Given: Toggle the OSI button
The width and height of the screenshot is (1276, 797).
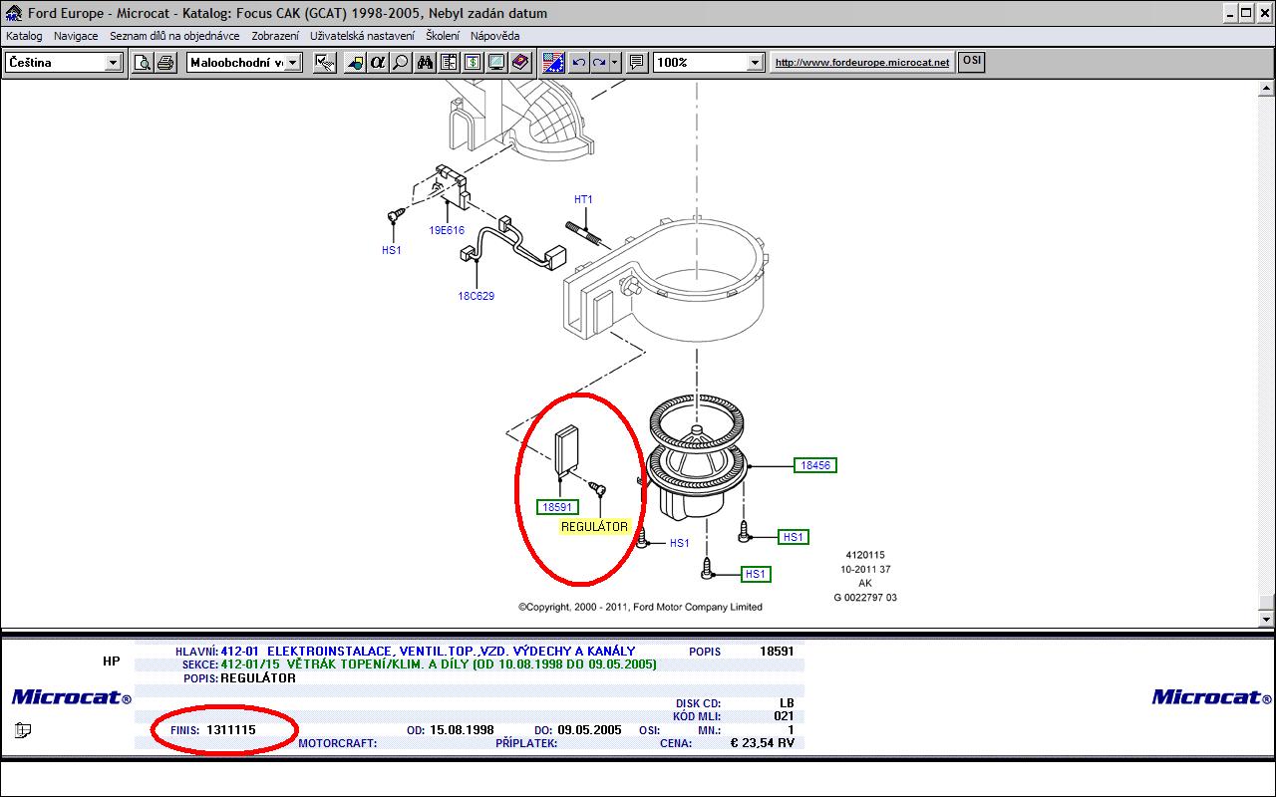Looking at the screenshot, I should pos(971,62).
